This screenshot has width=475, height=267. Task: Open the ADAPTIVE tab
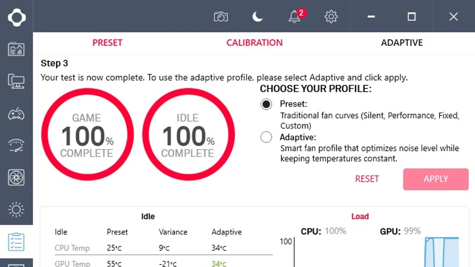tap(402, 43)
